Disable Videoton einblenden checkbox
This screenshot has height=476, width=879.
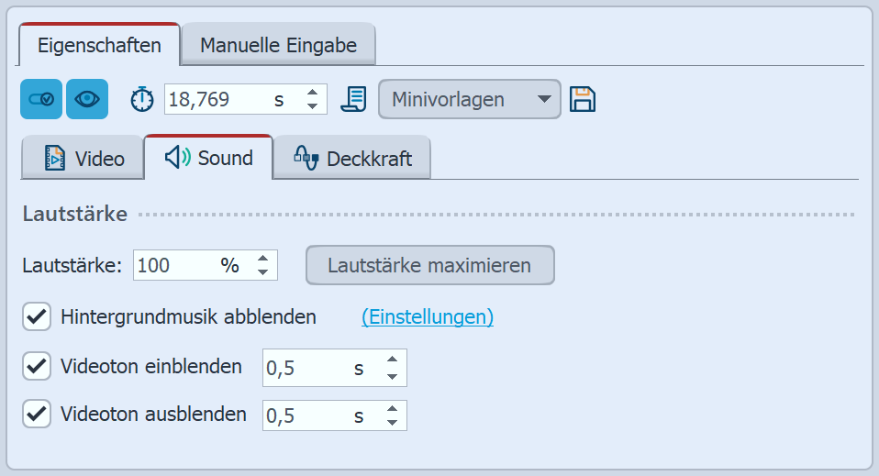38,367
